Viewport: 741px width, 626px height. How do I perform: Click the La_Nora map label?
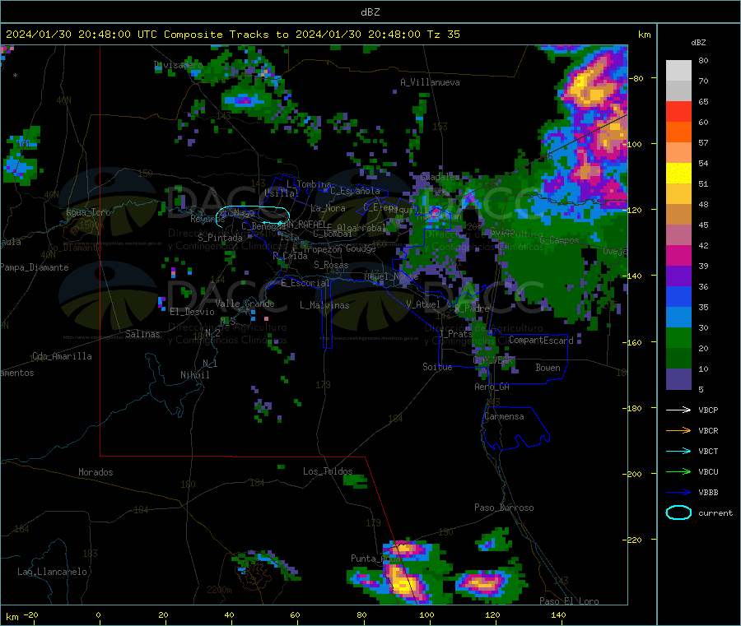(x=328, y=208)
